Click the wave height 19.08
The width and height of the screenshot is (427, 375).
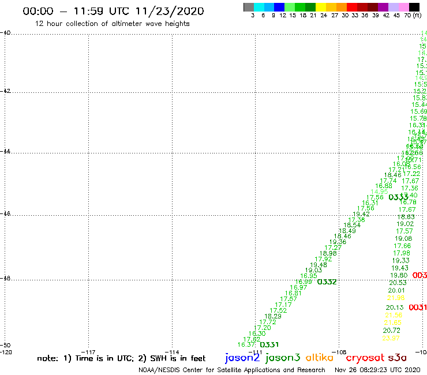pyautogui.click(x=403, y=238)
